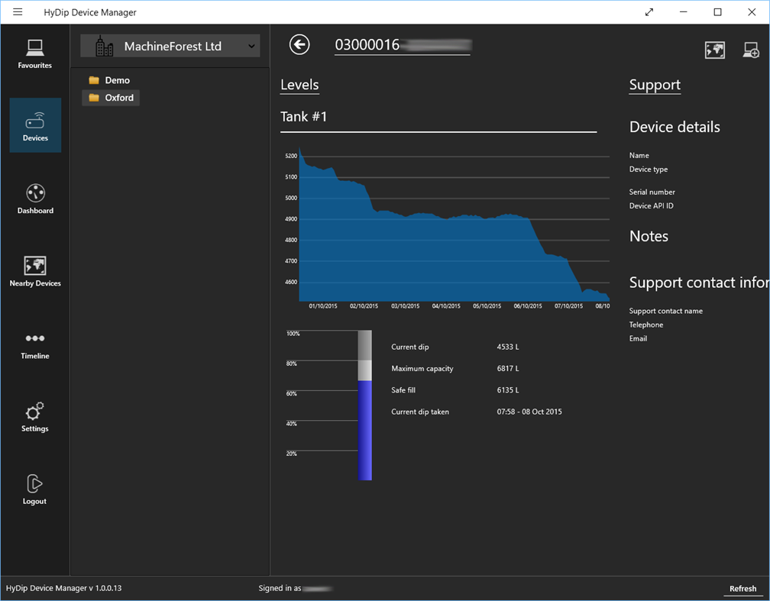Go back with the arrow button
770x601 pixels.
click(x=299, y=45)
